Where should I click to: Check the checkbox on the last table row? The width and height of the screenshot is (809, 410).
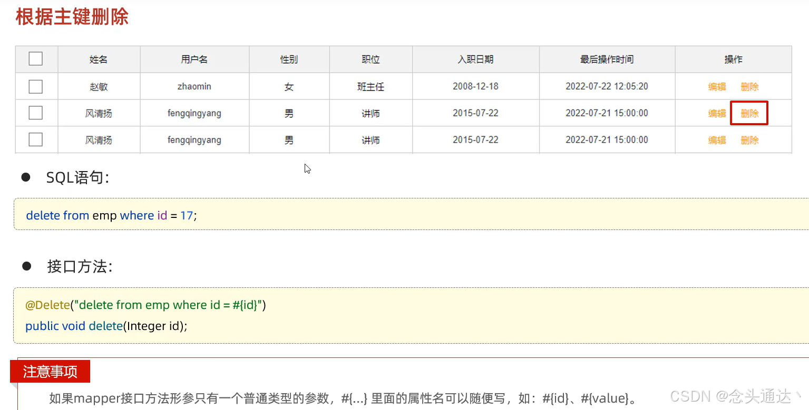(35, 139)
